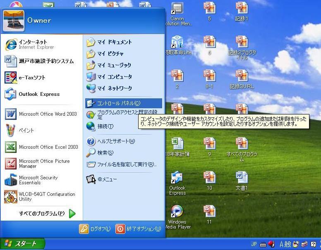Select desktop file 記録2ブログタイトル

(242, 48)
